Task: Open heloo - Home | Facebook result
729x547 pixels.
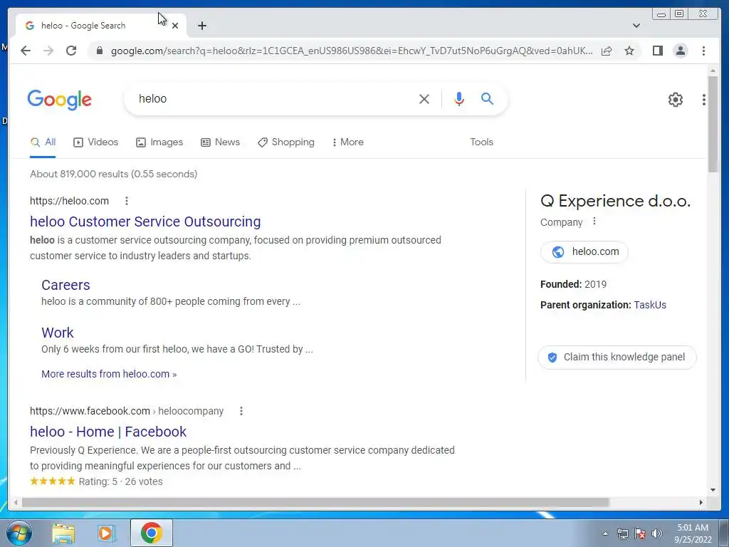Action: pos(108,432)
